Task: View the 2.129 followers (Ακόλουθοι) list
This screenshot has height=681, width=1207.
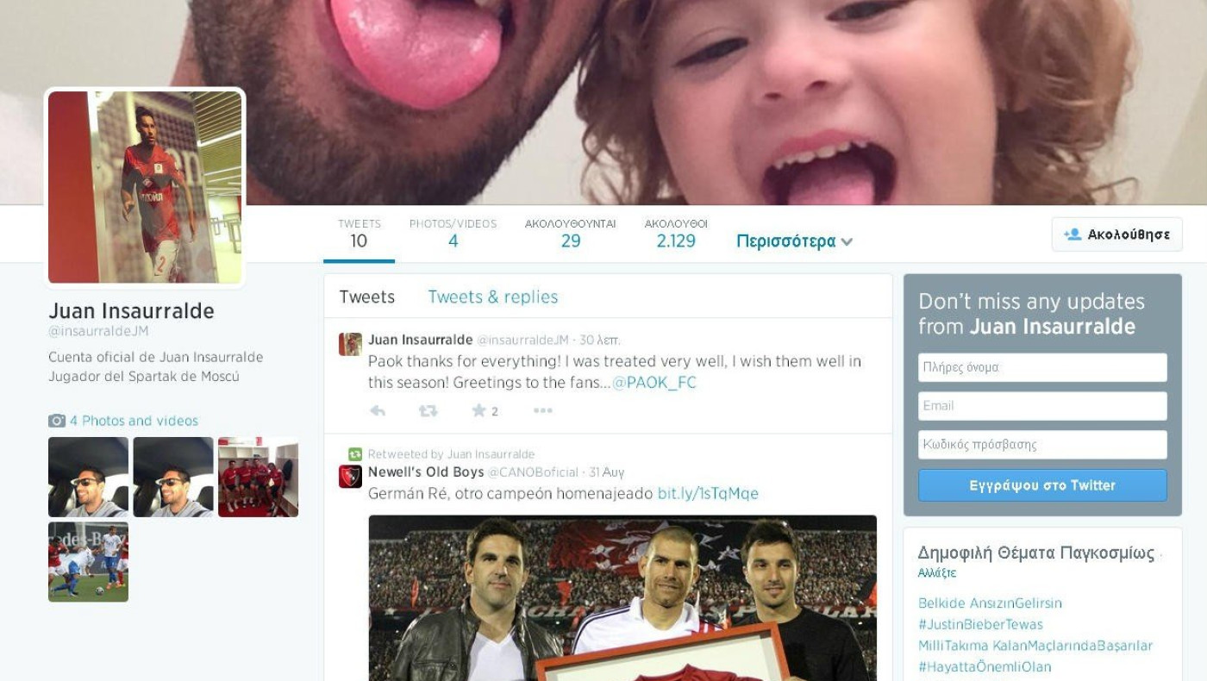Action: tap(676, 234)
